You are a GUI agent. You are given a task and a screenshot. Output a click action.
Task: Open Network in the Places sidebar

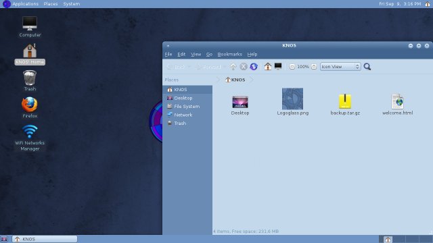coord(187,115)
